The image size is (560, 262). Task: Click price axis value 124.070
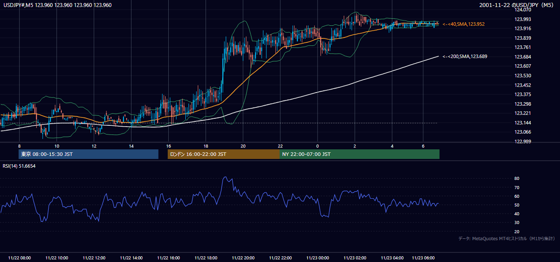(523, 10)
